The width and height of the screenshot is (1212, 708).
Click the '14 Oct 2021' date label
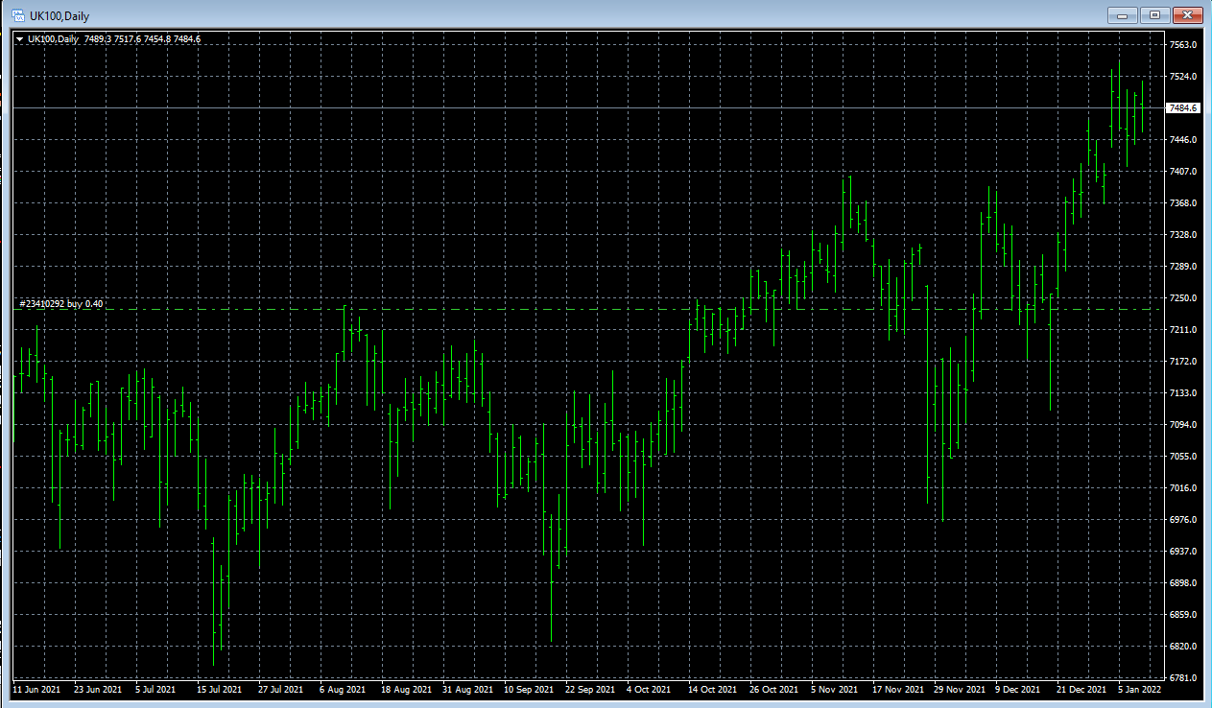[x=713, y=690]
